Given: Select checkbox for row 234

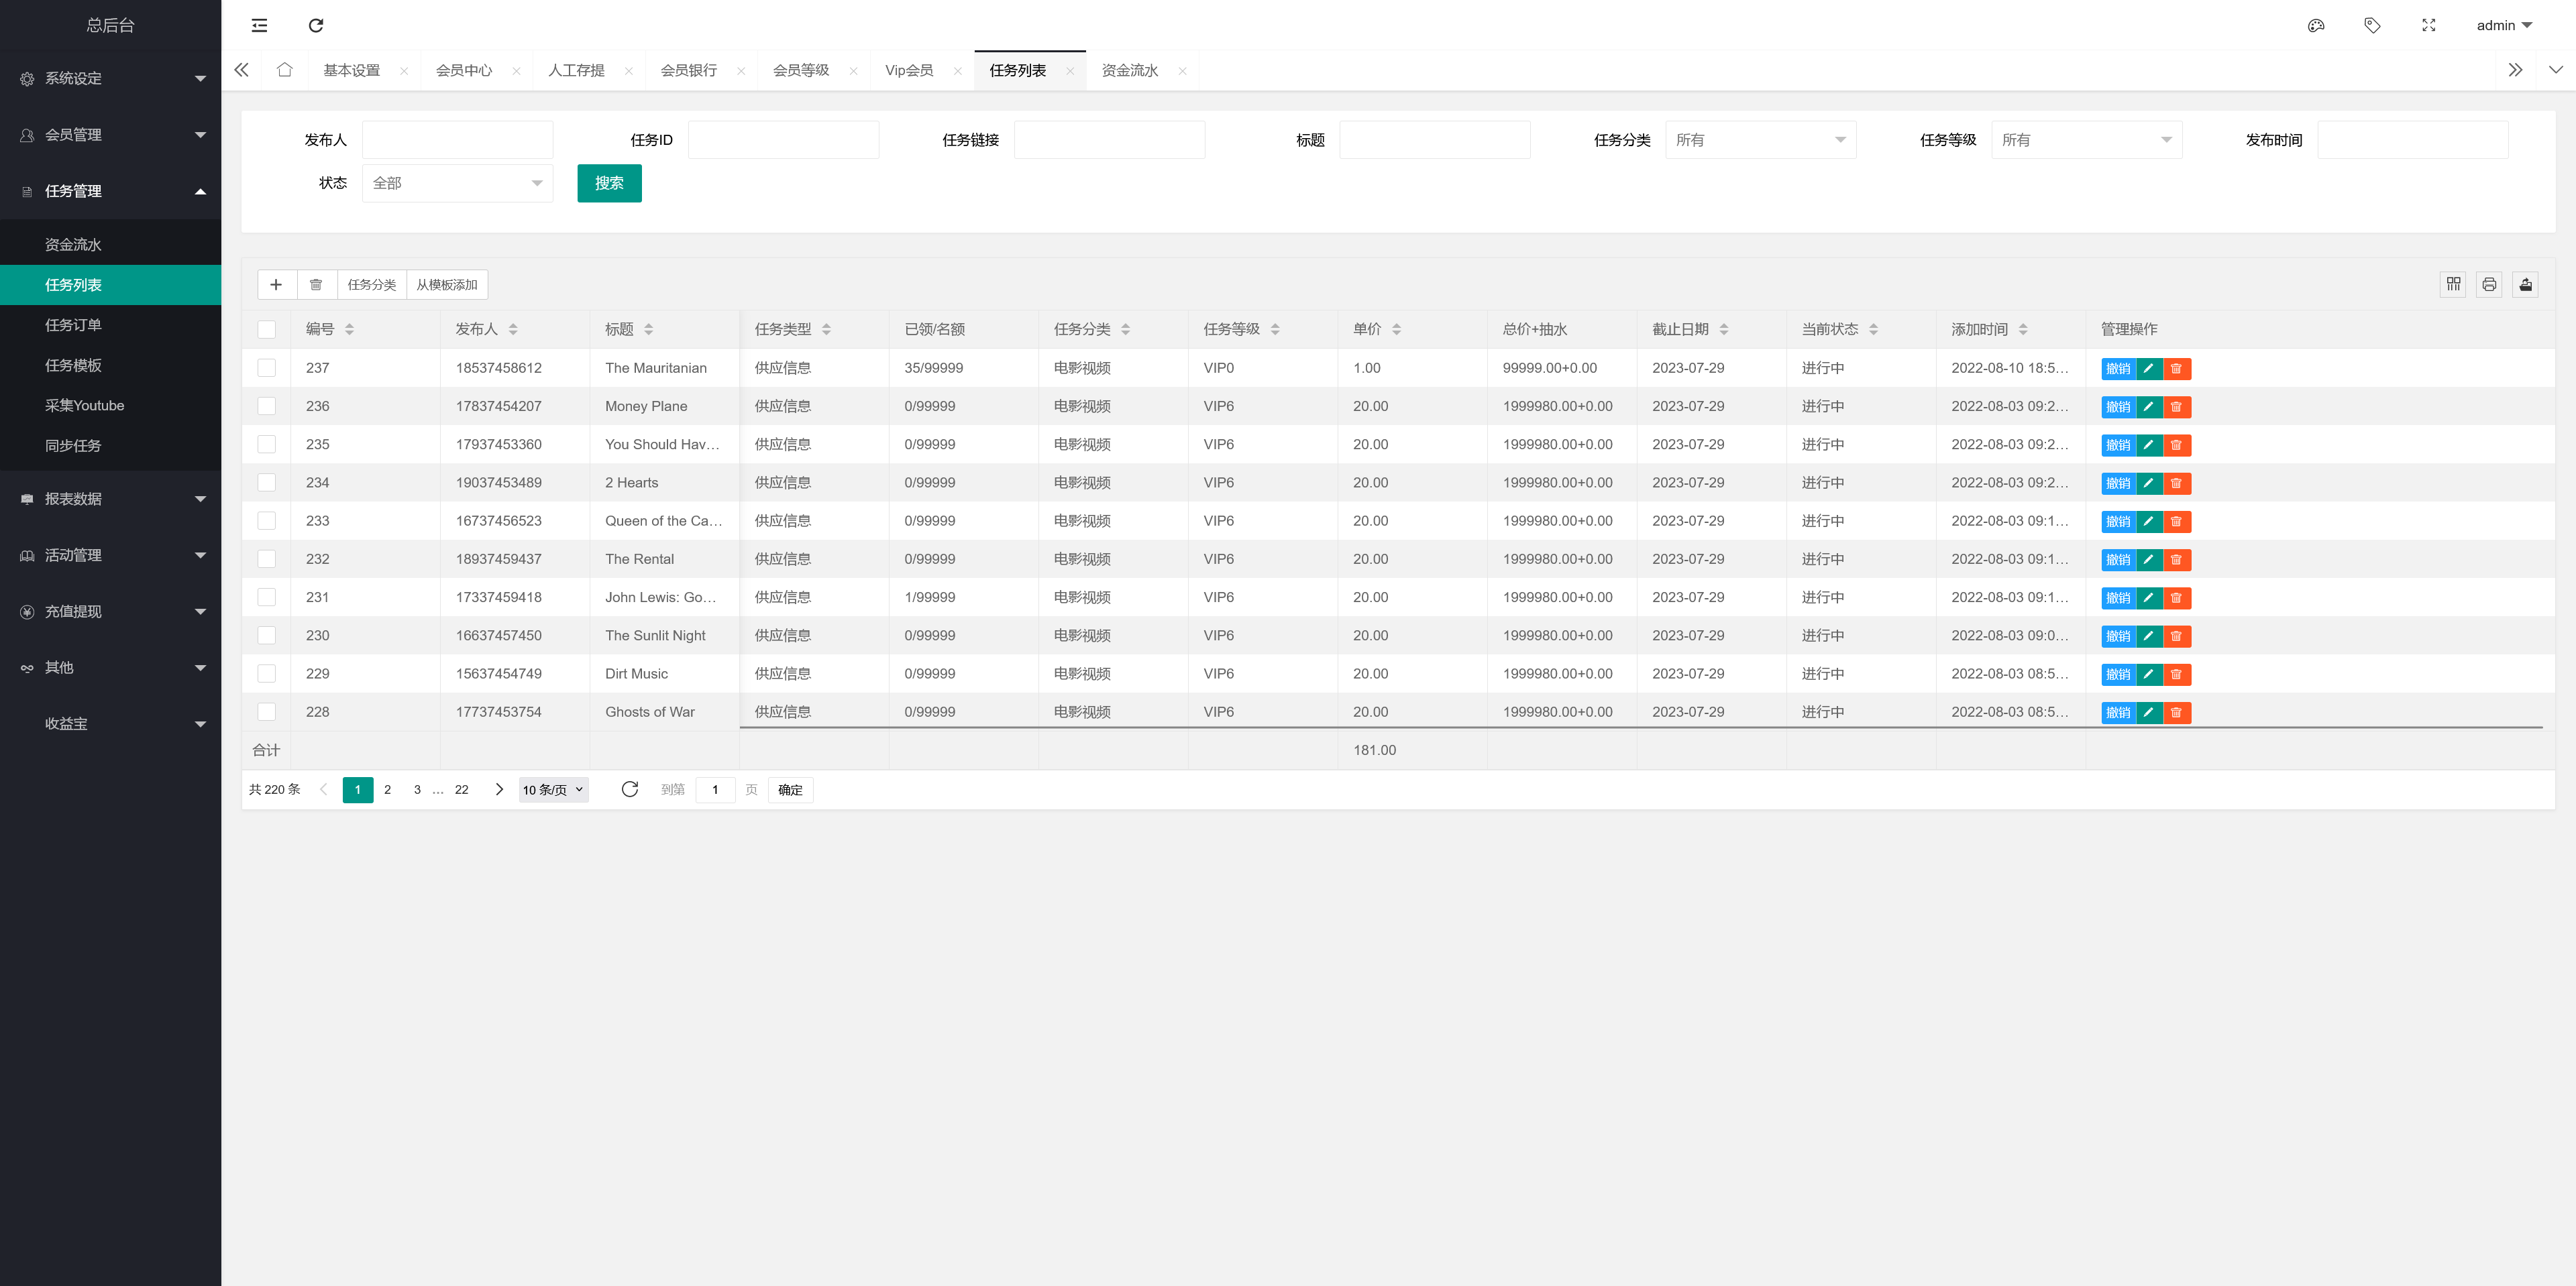Looking at the screenshot, I should click(266, 483).
